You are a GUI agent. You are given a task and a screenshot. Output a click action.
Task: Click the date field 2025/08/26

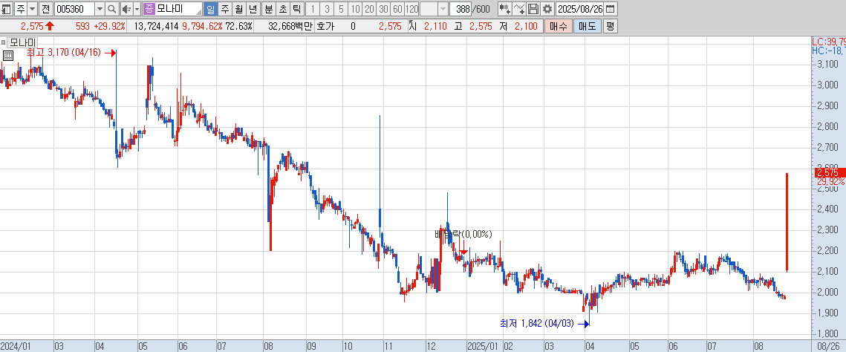(579, 9)
